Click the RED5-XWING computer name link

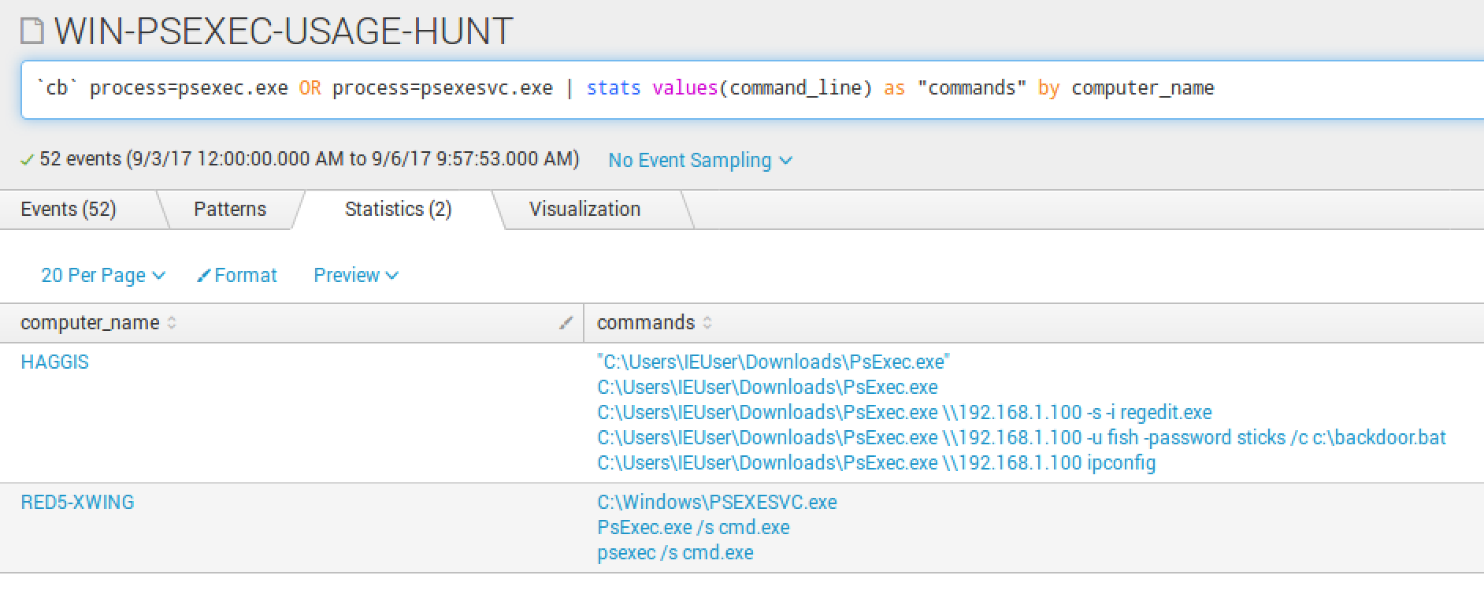77,502
